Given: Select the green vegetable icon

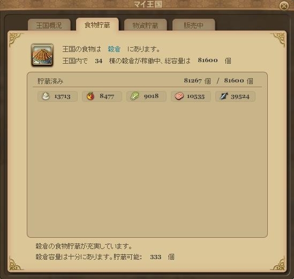Looking at the screenshot, I should pos(134,96).
